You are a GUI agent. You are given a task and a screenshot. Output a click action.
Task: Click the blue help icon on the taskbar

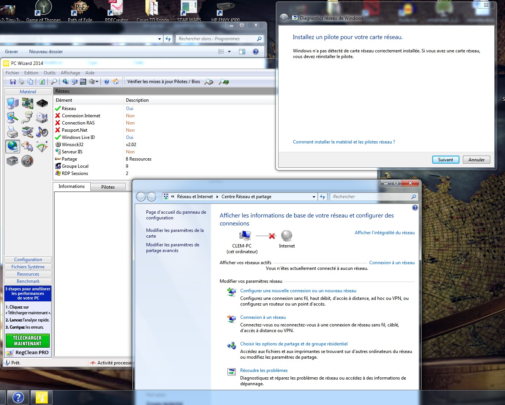[18, 397]
